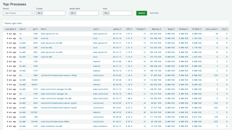The width and height of the screenshot is (232, 130).
Task: Click oom_score value 670
Action: point(216,117)
